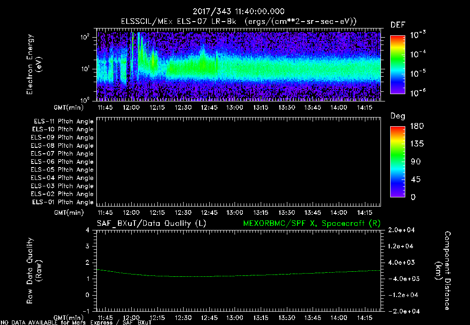Image resolution: width=470 pixels, height=325 pixels.
Task: Select the ELS-09 Pitch Angle row label
Action: [x=62, y=138]
